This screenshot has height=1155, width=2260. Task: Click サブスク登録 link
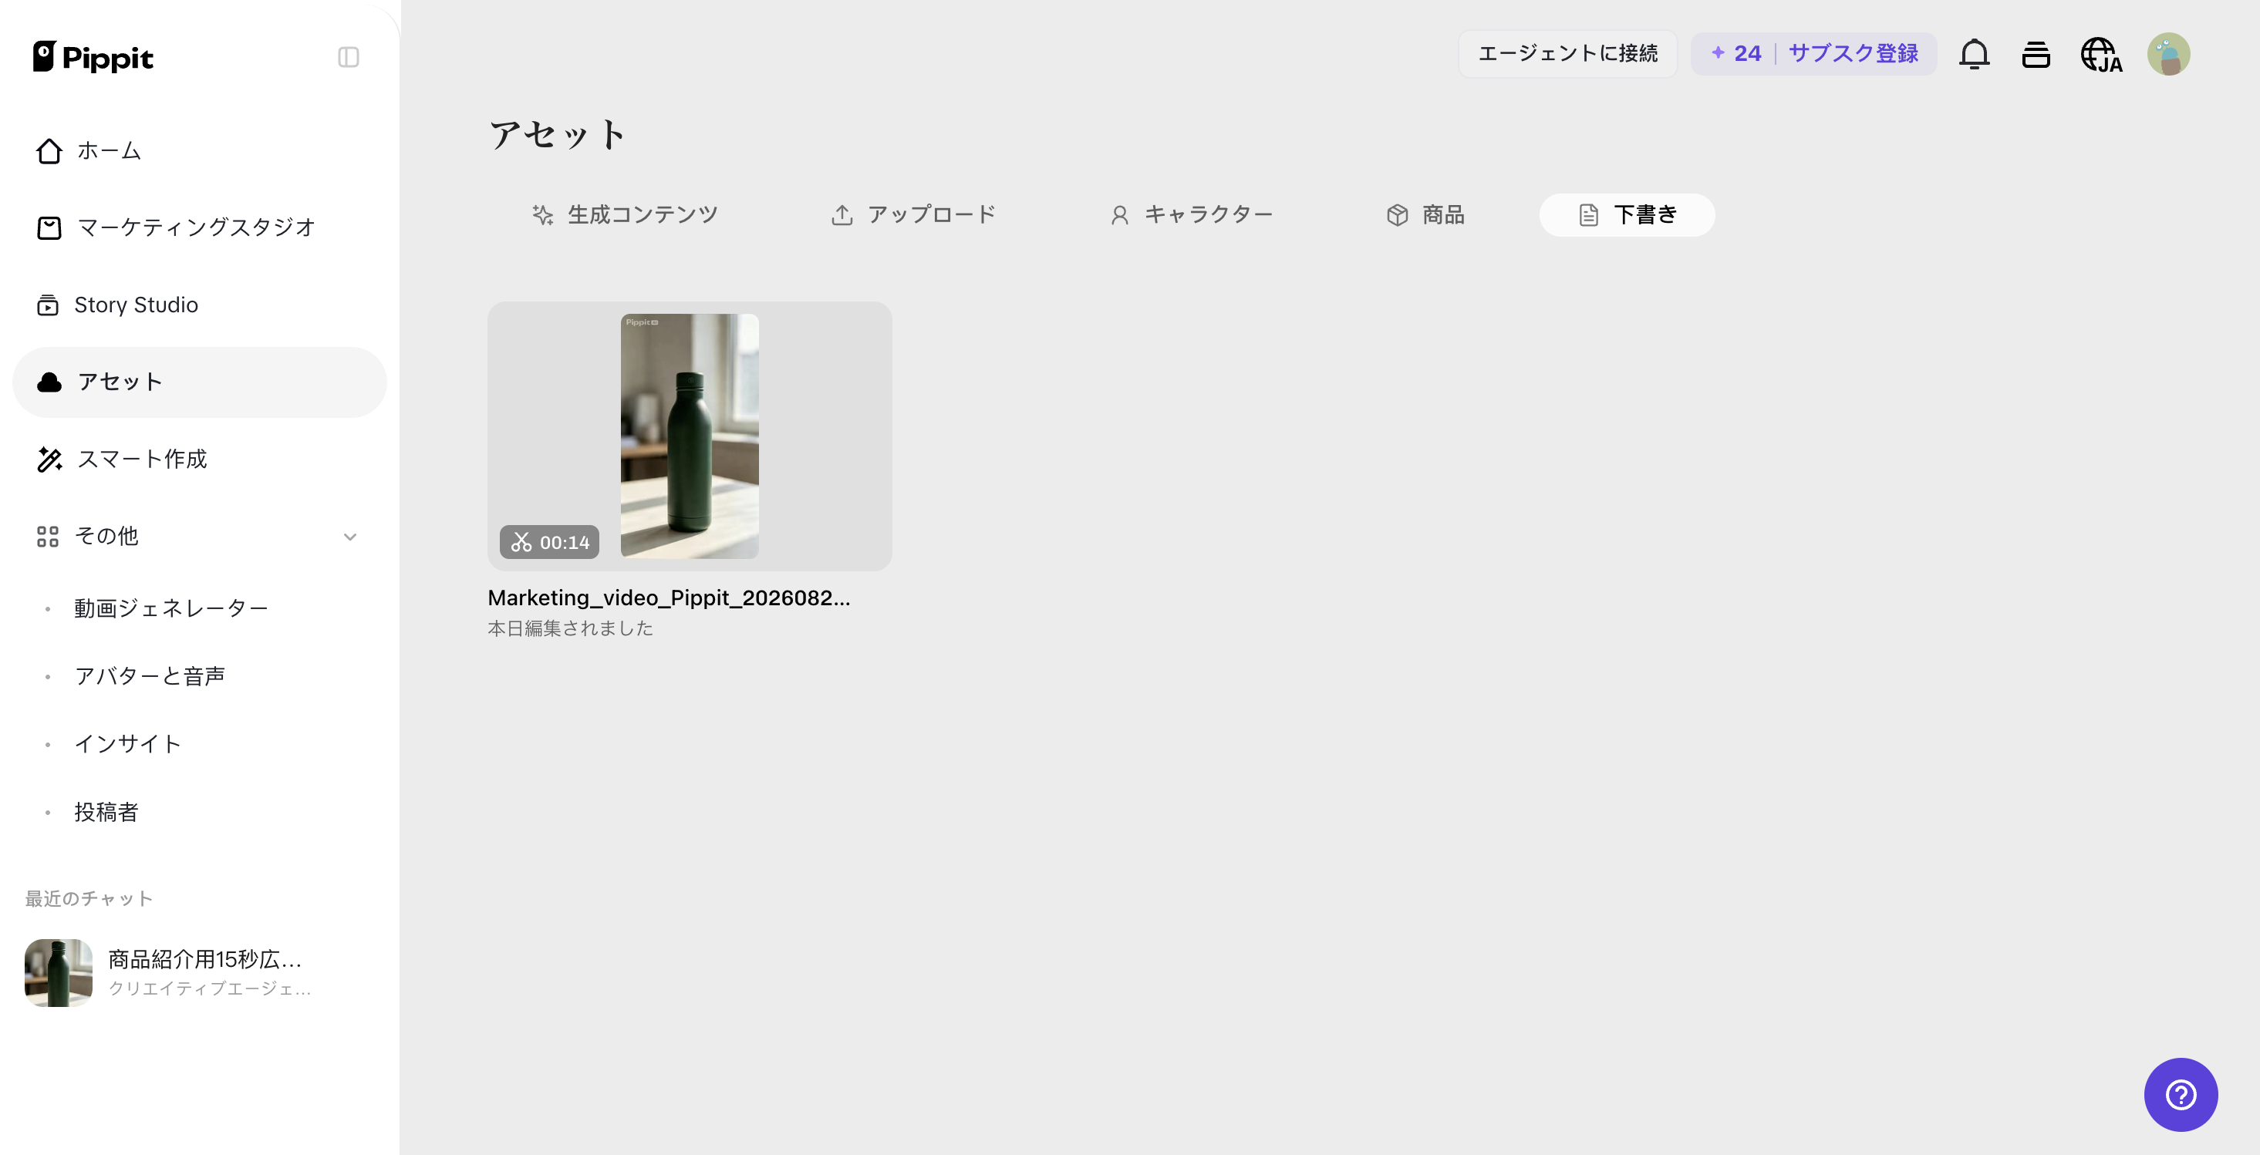pos(1853,53)
